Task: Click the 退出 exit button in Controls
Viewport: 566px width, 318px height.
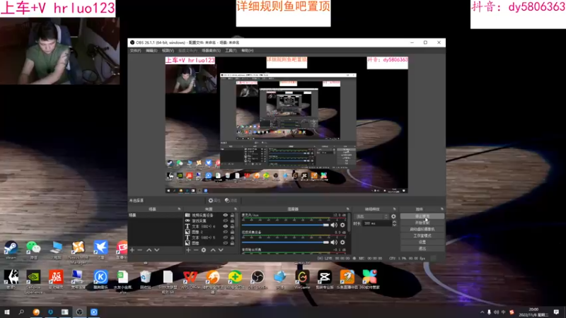Action: (422, 249)
